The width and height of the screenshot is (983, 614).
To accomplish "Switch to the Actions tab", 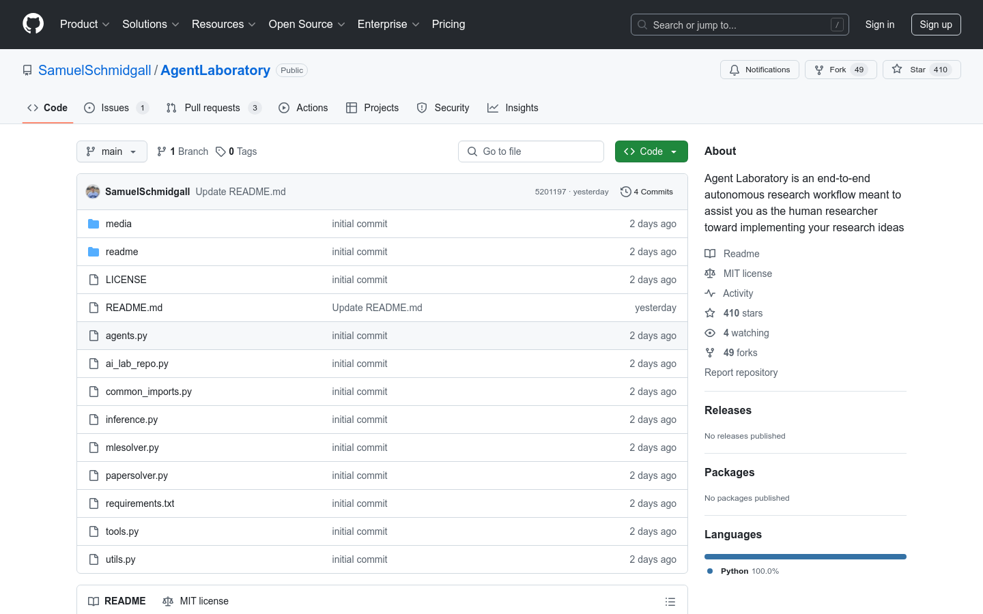I will [303, 108].
